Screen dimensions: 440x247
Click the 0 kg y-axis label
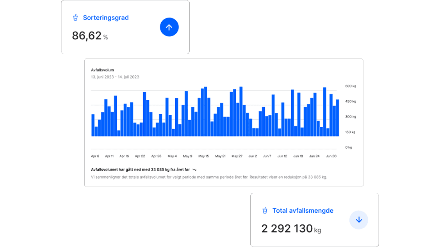coord(348,147)
